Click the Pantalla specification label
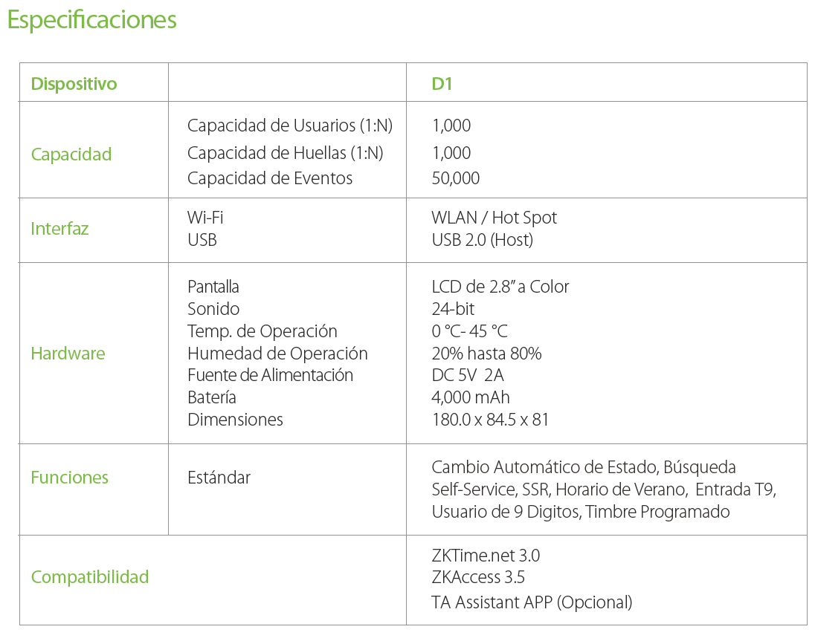Image resolution: width=815 pixels, height=641 pixels. pos(213,287)
